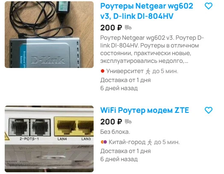Add Netgear routers listing to favorites
The height and width of the screenshot is (174, 224).
coord(209,6)
